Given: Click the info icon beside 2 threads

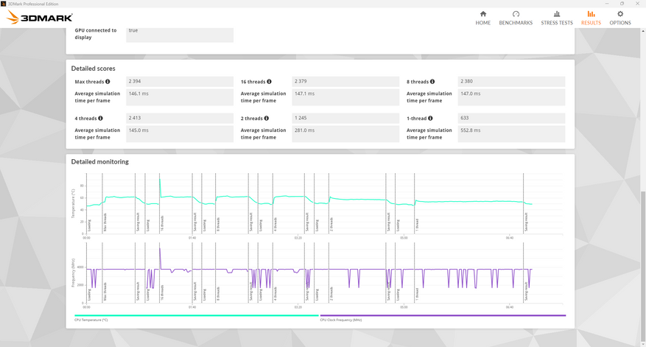Looking at the screenshot, I should click(x=266, y=118).
